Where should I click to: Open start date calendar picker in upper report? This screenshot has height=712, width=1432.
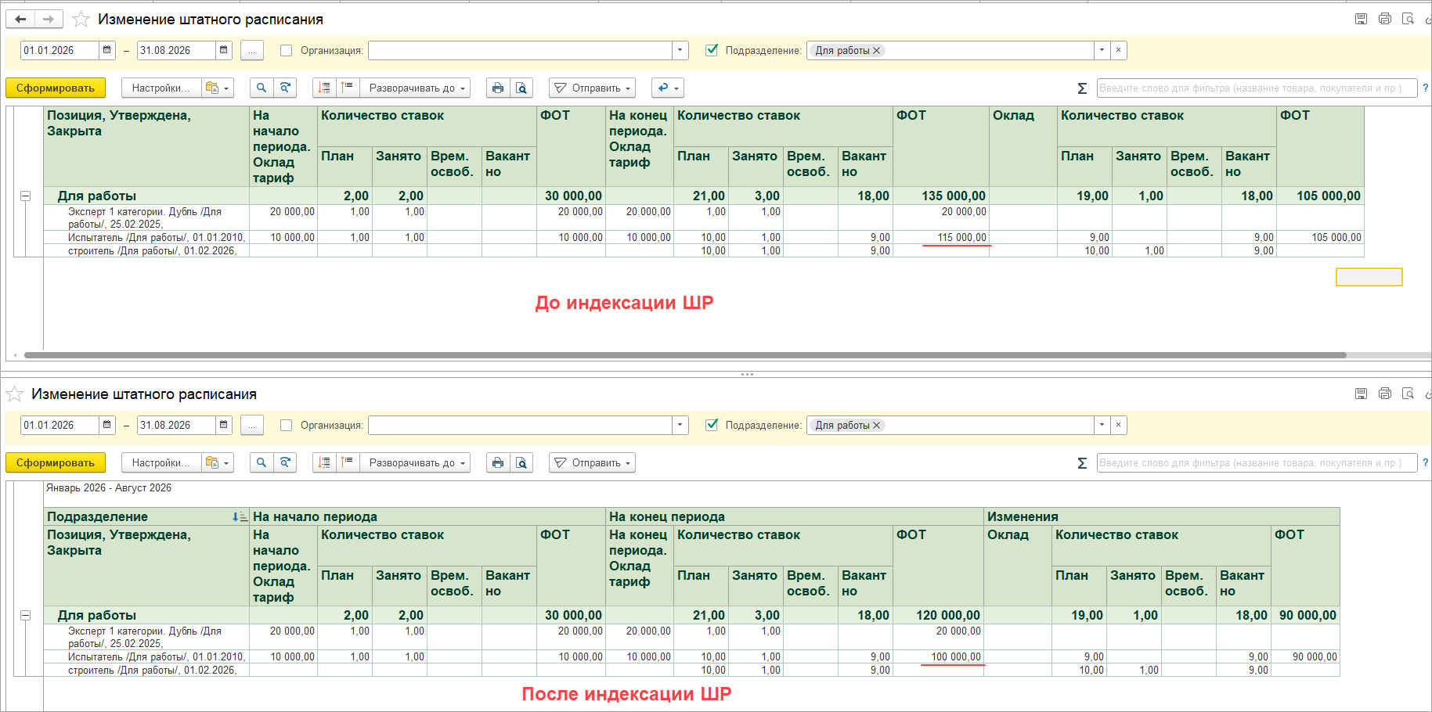[107, 50]
